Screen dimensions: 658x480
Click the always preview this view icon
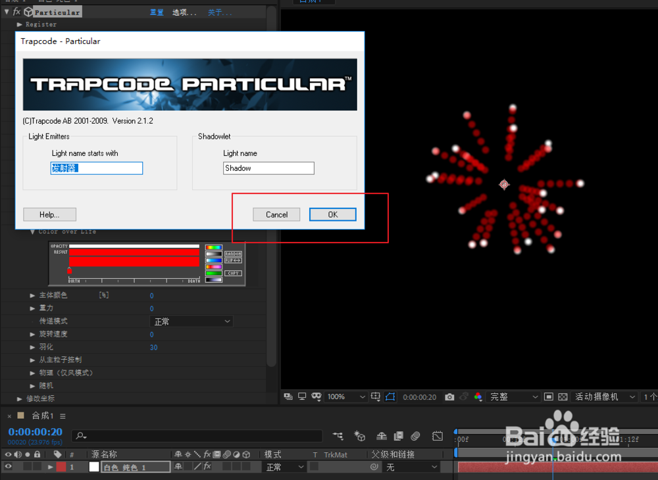point(288,396)
